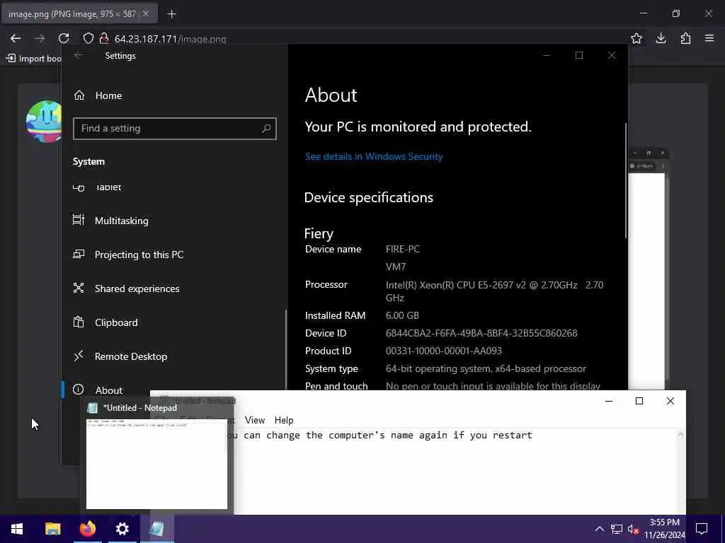Screen dimensions: 725x543
Task: Open the Shared experiences settings page
Action: pos(126,288)
